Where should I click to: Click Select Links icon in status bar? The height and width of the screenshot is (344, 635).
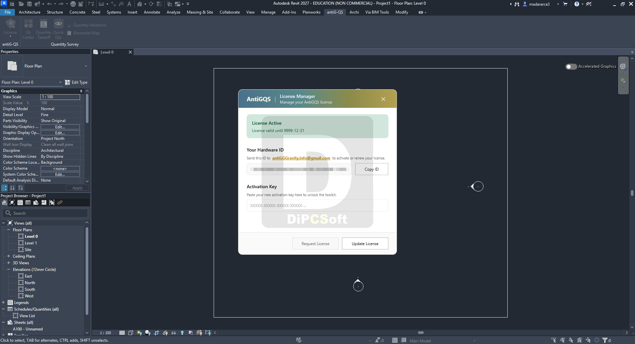click(554, 340)
